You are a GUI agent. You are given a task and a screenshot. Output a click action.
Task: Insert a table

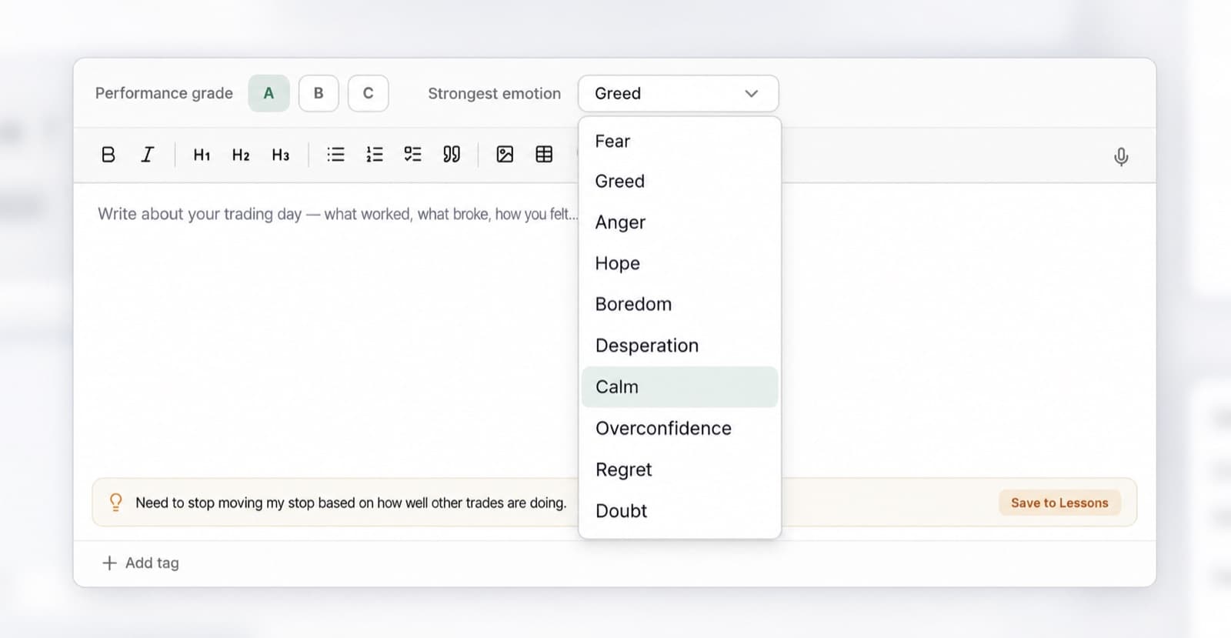544,155
